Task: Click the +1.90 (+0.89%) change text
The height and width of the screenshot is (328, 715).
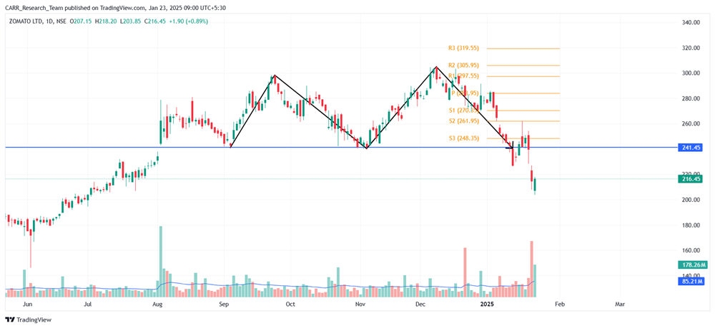Action: [x=188, y=21]
